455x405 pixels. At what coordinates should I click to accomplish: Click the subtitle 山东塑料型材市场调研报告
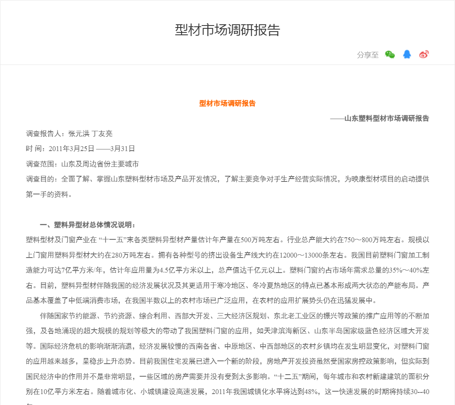click(386, 118)
